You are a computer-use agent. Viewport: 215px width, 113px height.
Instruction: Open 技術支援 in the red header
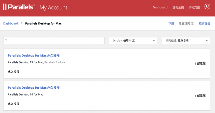[x=194, y=7]
